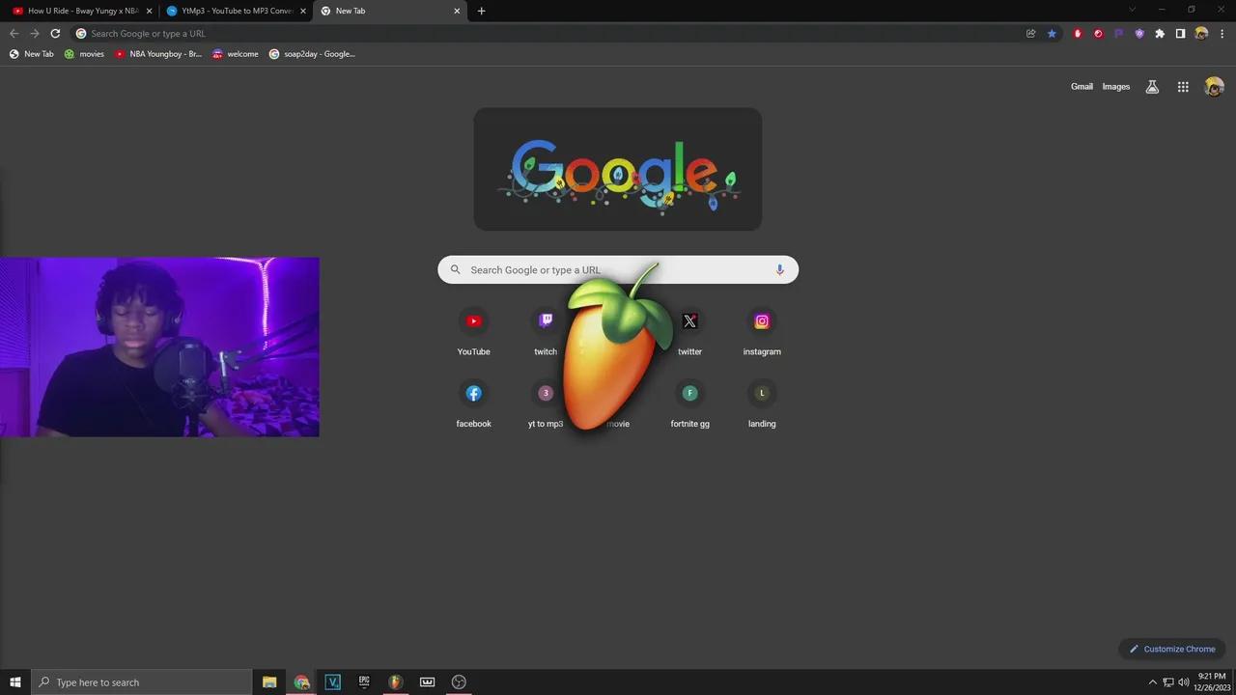Show hidden system tray icons
This screenshot has height=695, width=1236.
coord(1152,682)
